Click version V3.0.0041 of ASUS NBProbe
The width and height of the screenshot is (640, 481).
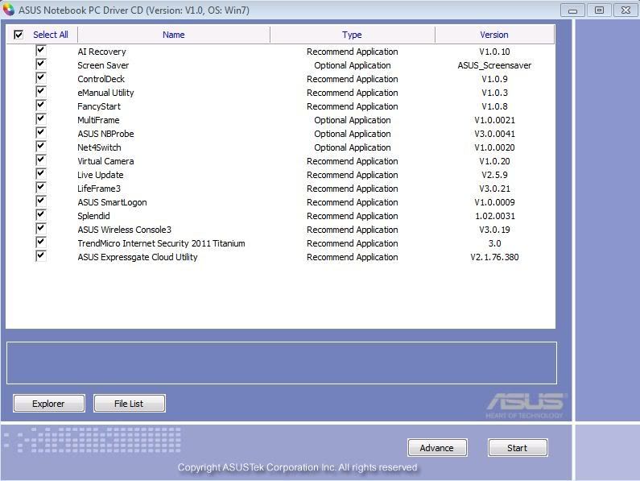pyautogui.click(x=494, y=134)
